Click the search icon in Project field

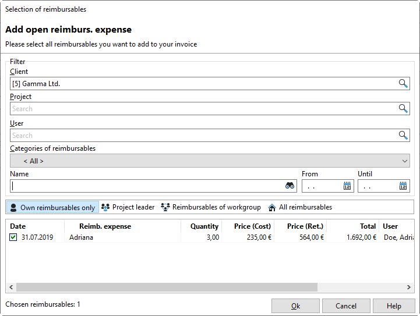(403, 109)
